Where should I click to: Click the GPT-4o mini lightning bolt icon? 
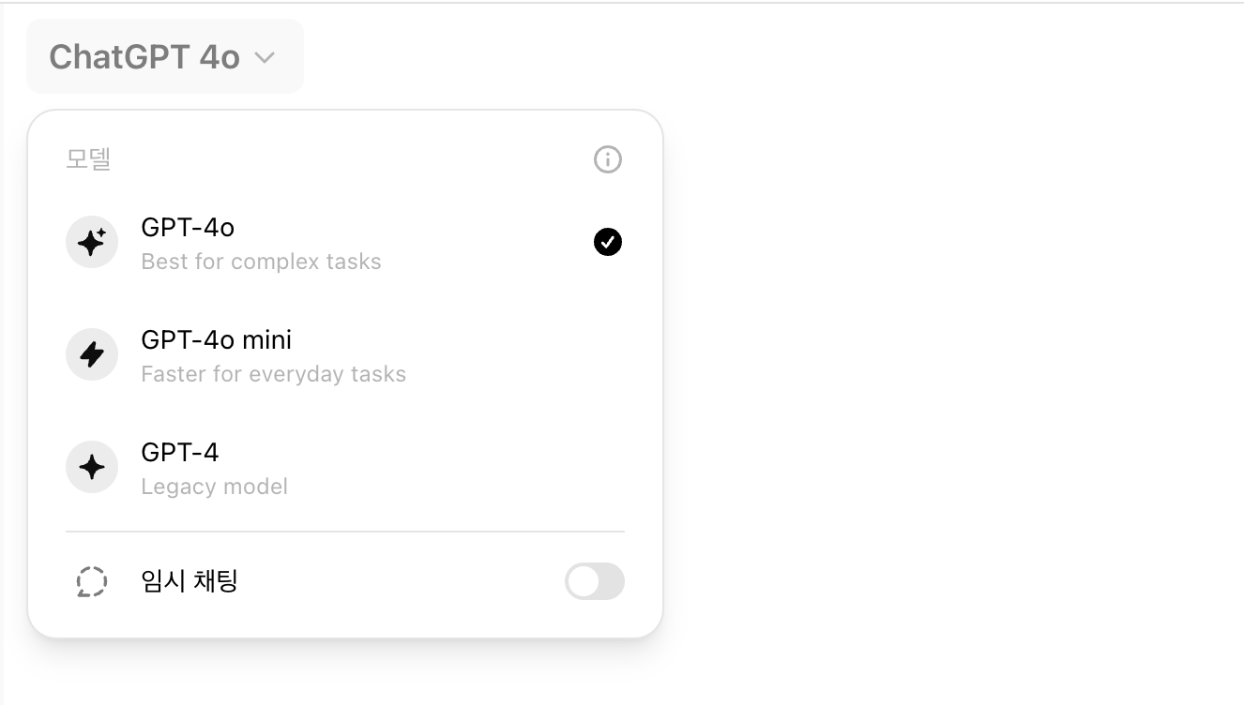(x=92, y=354)
